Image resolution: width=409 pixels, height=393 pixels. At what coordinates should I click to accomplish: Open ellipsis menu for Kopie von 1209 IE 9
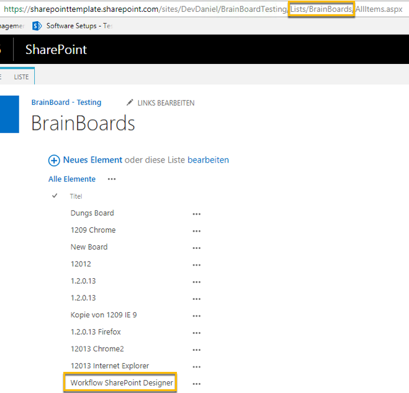[196, 316]
